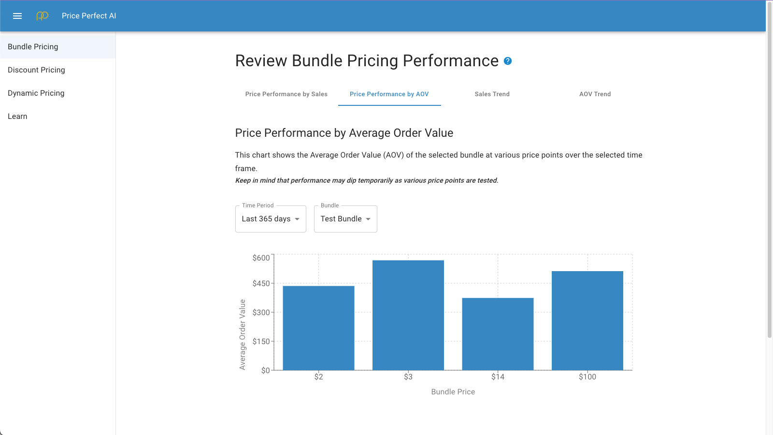The width and height of the screenshot is (773, 435).
Task: Click the Price Perfect AI title text
Action: tap(88, 15)
